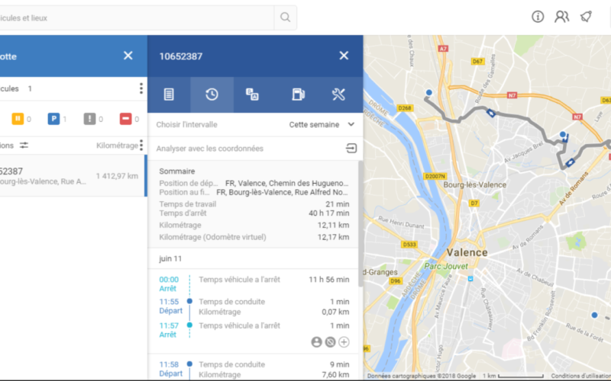
Task: Click the blue marker on Rue de la Forêt
Action: tap(594, 315)
